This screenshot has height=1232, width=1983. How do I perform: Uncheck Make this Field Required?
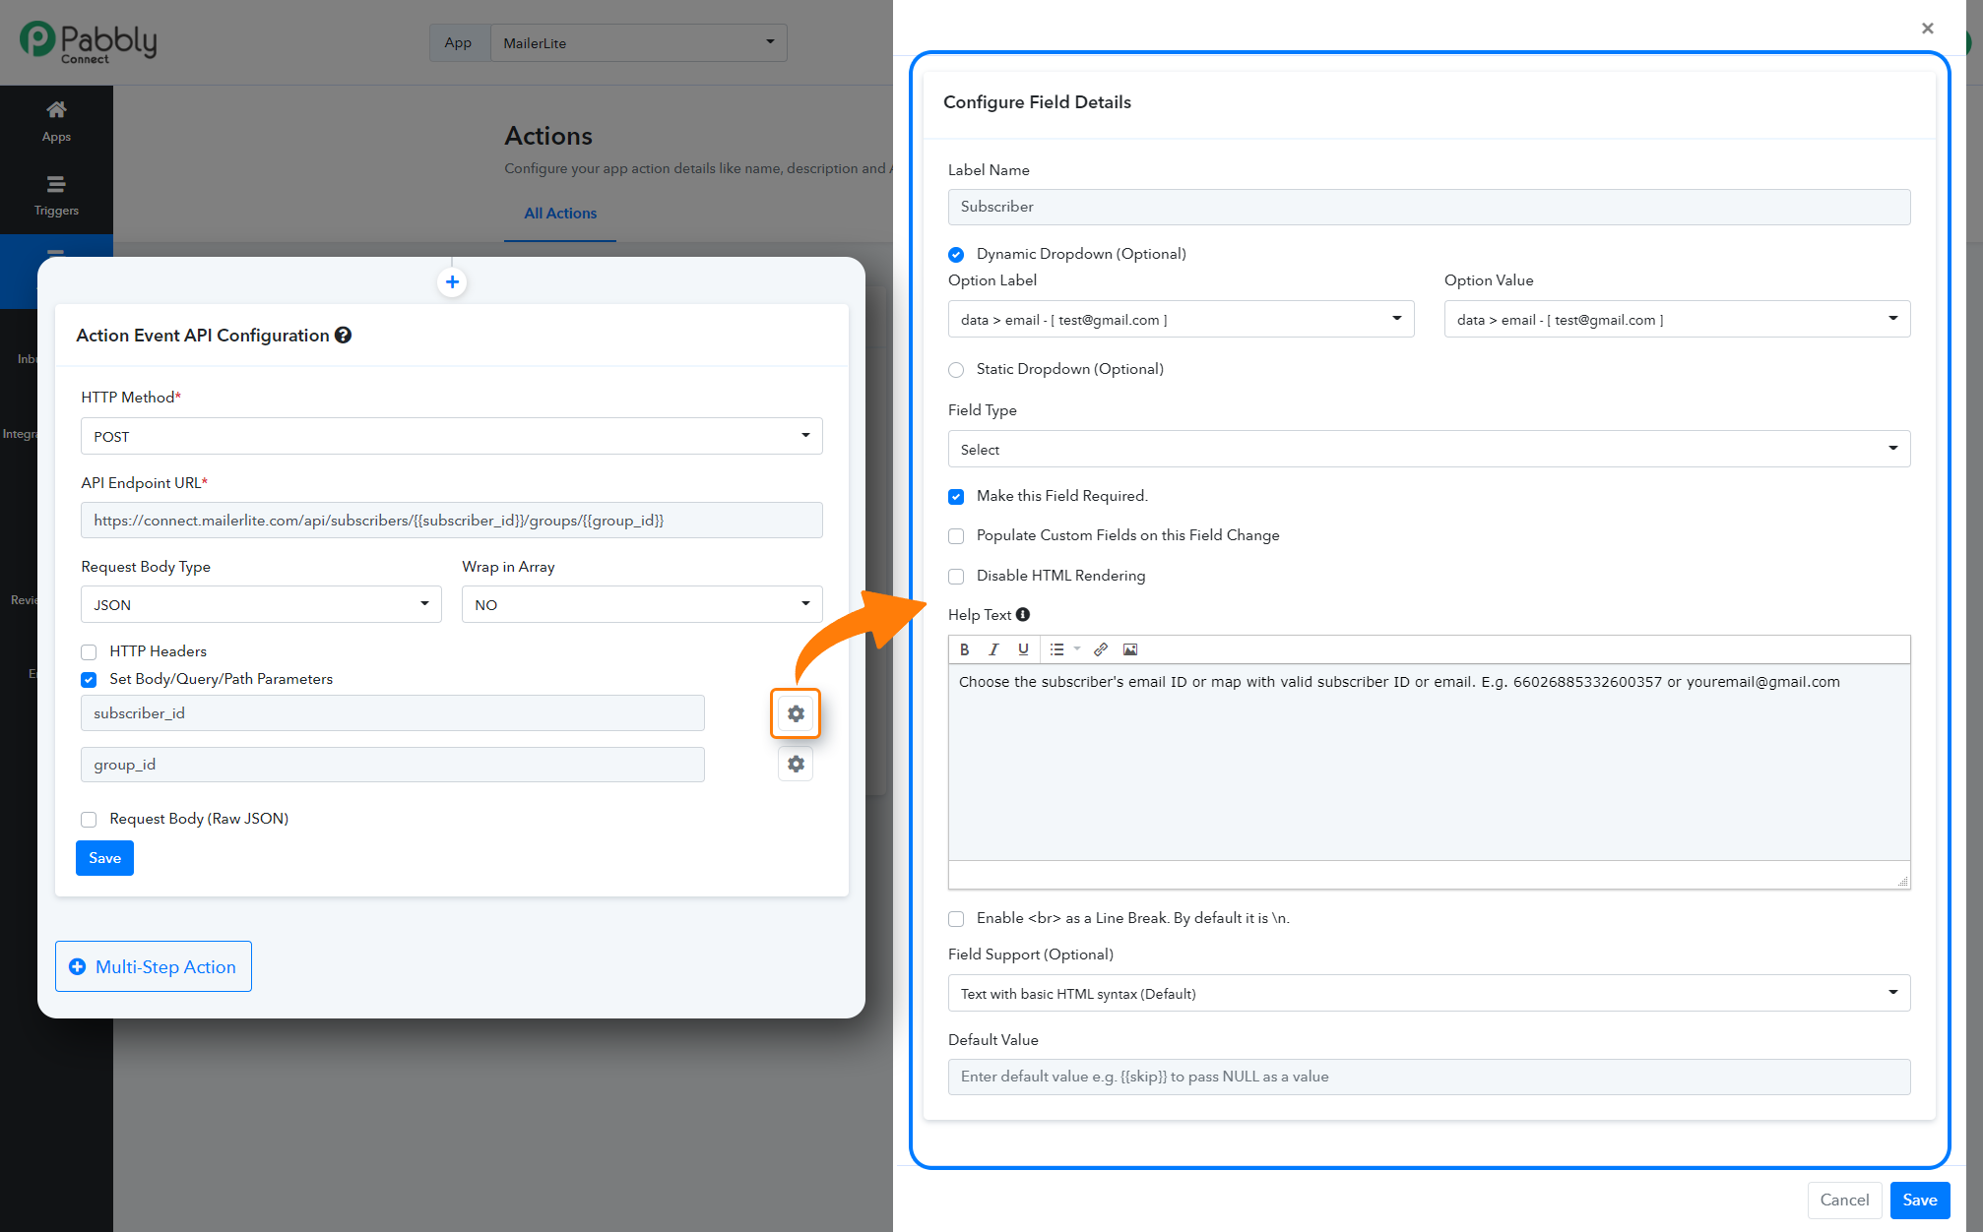click(956, 497)
